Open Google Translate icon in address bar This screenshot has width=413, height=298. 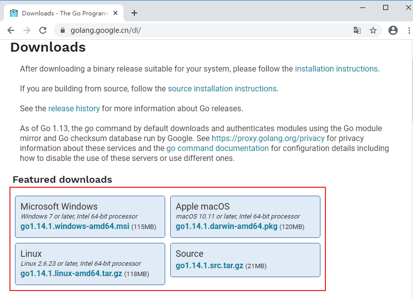357,30
